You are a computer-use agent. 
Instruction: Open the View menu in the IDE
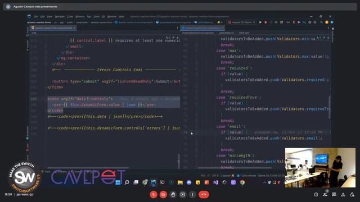click(49, 16)
